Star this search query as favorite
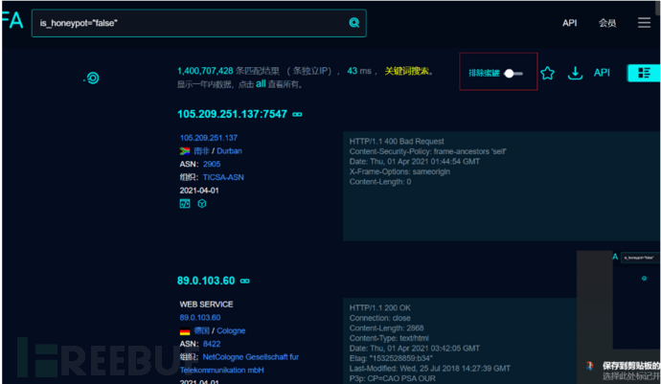The height and width of the screenshot is (384, 661). click(547, 73)
